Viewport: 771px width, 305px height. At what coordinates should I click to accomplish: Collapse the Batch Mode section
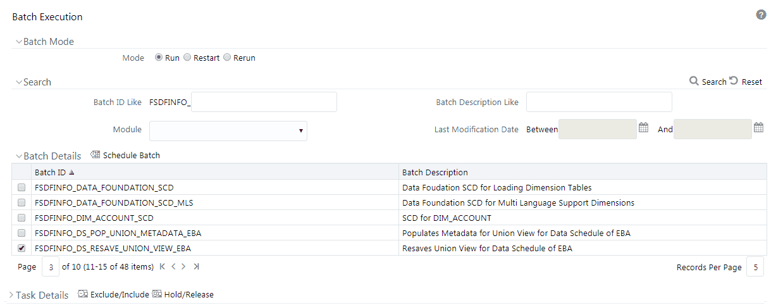(x=19, y=42)
